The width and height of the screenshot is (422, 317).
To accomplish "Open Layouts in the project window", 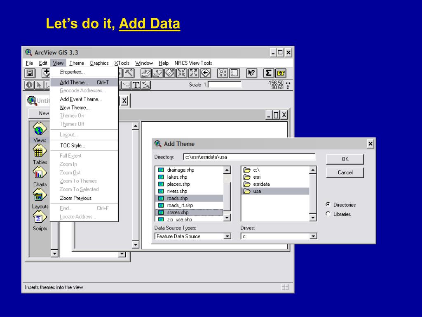I will [40, 199].
